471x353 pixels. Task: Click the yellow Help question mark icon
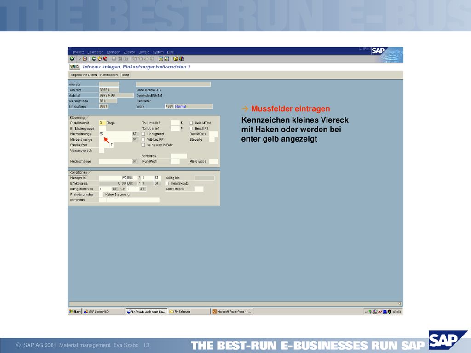(x=176, y=58)
